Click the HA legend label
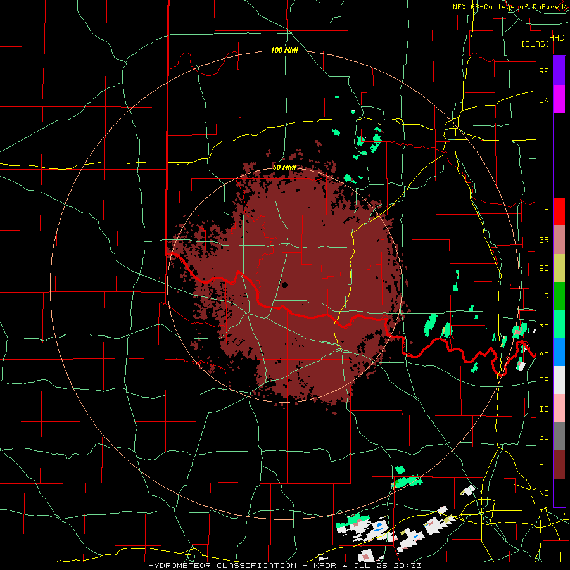The width and height of the screenshot is (570, 570). coord(543,212)
